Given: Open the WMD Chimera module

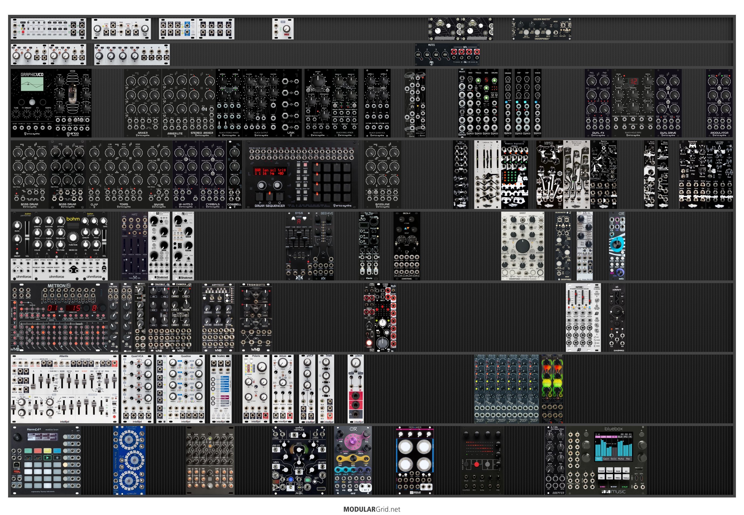Looking at the screenshot, I should tap(181, 318).
